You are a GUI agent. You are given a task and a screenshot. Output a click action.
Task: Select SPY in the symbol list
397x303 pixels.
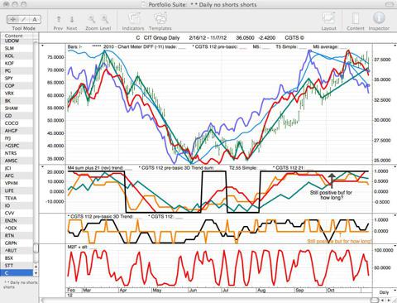(x=17, y=78)
